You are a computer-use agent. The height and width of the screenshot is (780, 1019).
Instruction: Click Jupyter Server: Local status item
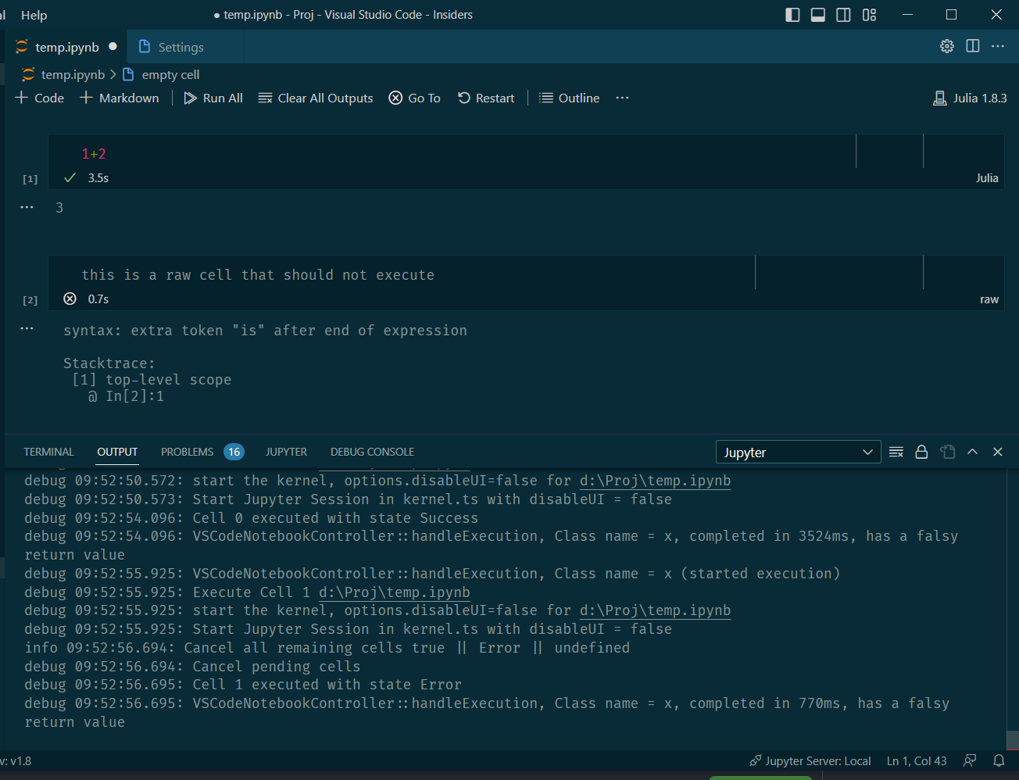click(810, 760)
